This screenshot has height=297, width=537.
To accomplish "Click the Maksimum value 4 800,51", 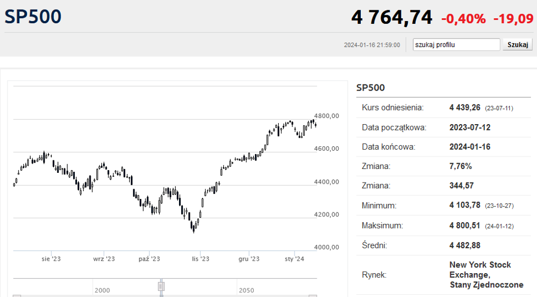I will pos(464,226).
